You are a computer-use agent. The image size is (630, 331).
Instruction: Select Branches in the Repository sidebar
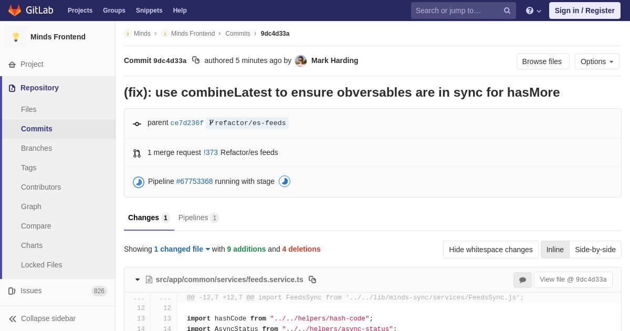click(59, 148)
